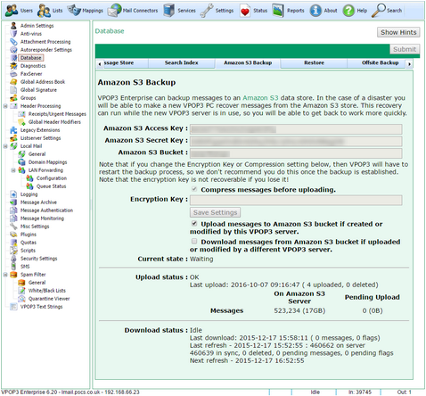This screenshot has width=426, height=396.
Task: Click the Legacy Extensions puzzle icon
Action: [x=13, y=130]
